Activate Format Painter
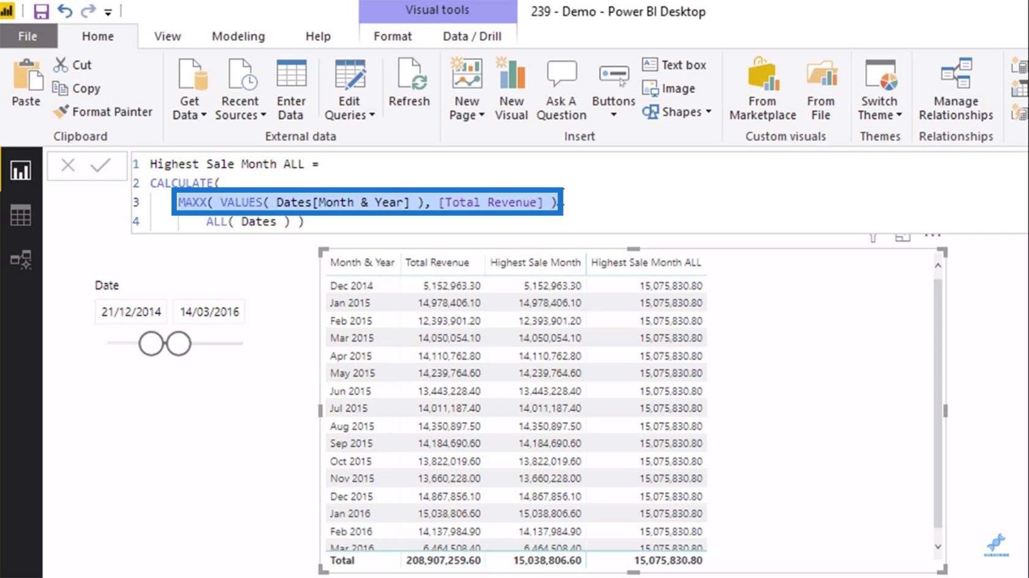 (x=103, y=112)
